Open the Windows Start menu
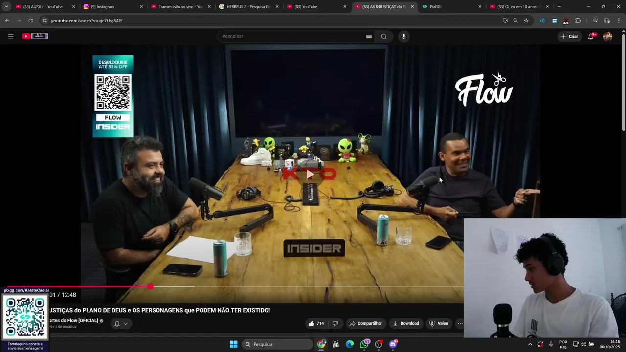The image size is (626, 352). tap(233, 344)
